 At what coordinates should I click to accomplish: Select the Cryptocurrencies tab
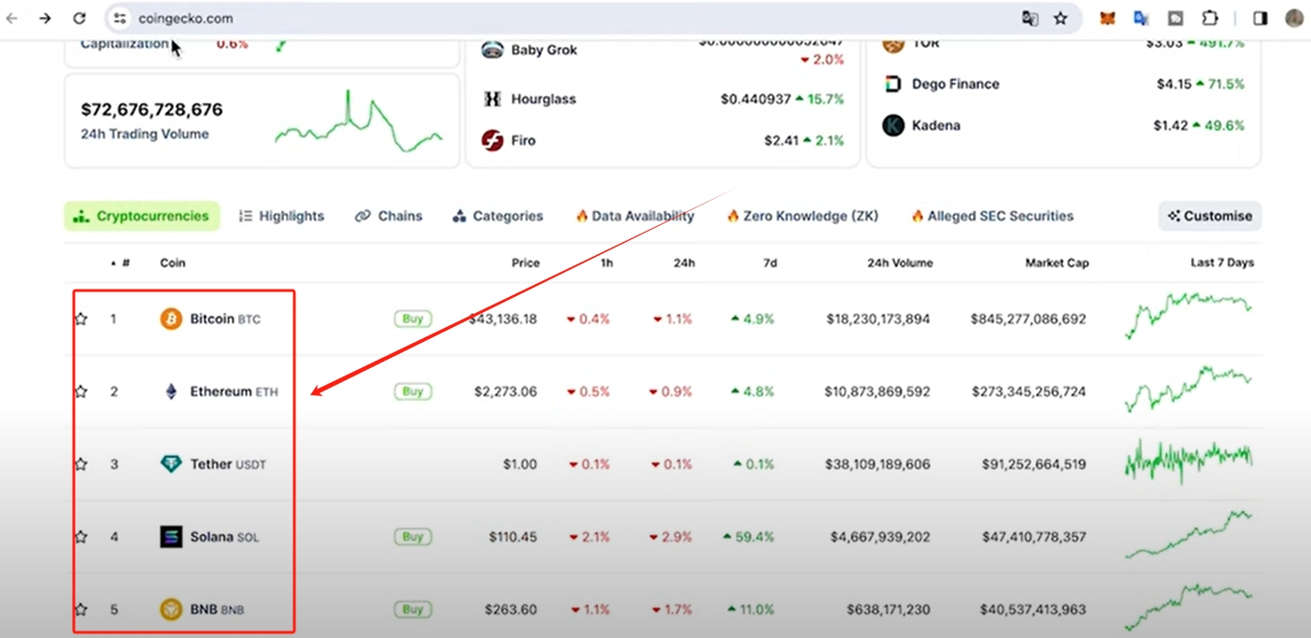142,216
